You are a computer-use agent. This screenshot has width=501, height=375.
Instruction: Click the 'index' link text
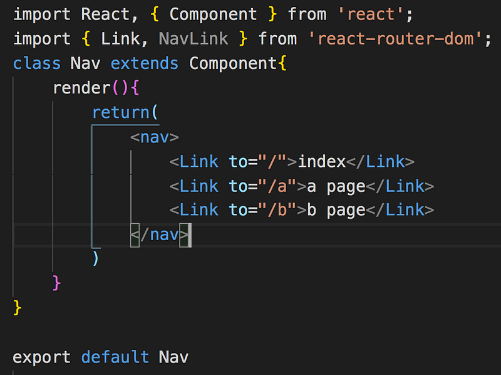coord(321,162)
